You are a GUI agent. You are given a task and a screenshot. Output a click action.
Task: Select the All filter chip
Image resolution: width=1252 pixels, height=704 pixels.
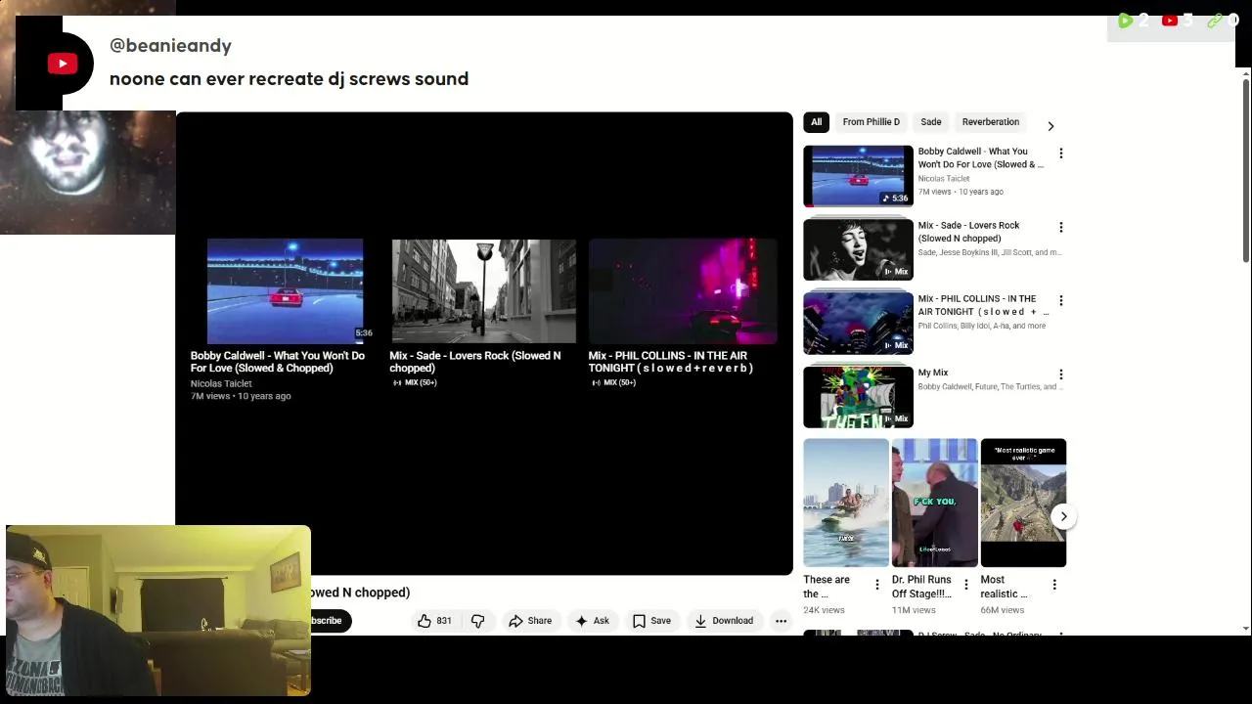coord(817,122)
